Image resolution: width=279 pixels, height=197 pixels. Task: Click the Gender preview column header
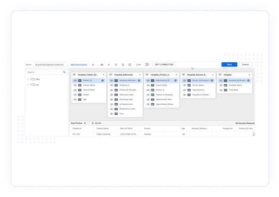click(x=147, y=129)
